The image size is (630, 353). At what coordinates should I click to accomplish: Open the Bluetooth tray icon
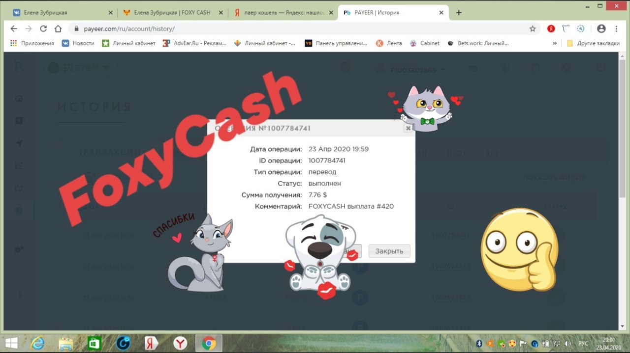478,343
